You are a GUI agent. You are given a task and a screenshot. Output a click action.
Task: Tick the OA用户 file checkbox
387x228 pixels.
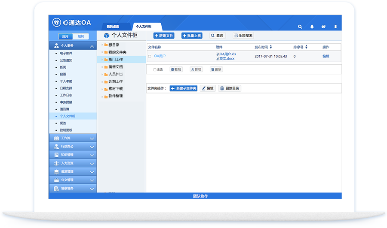[x=150, y=56]
